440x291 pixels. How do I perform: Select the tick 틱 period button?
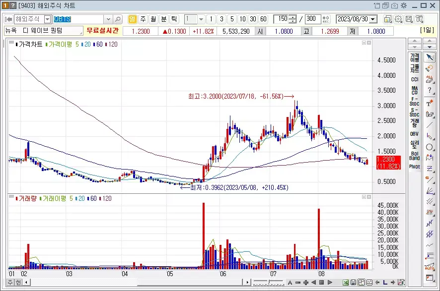pyautogui.click(x=174, y=19)
